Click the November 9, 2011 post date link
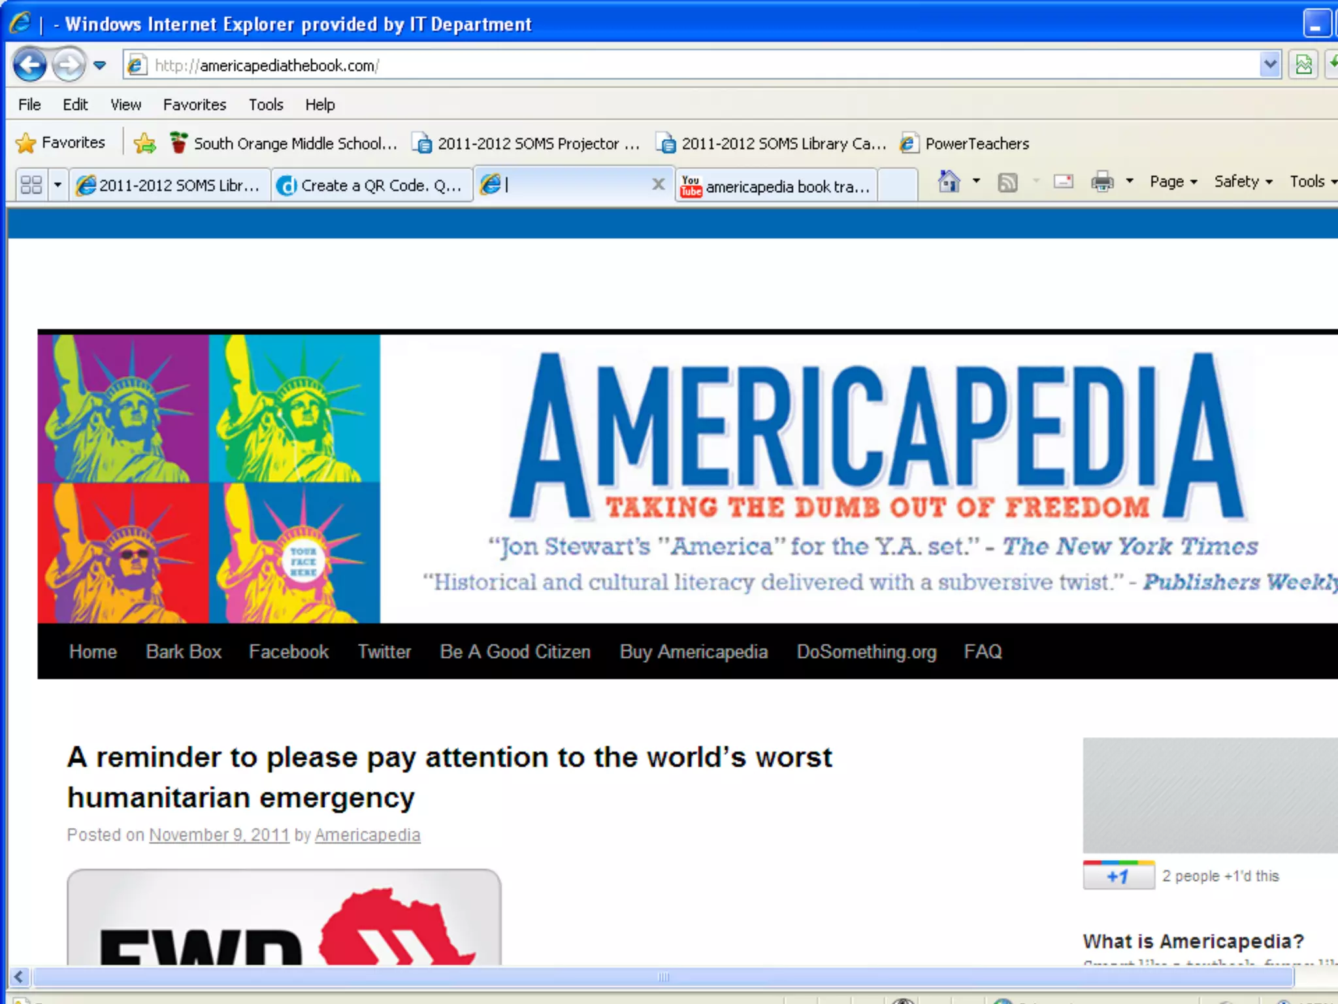This screenshot has height=1004, width=1338. [x=219, y=835]
